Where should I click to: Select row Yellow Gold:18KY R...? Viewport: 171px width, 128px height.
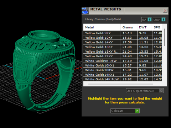123,52
